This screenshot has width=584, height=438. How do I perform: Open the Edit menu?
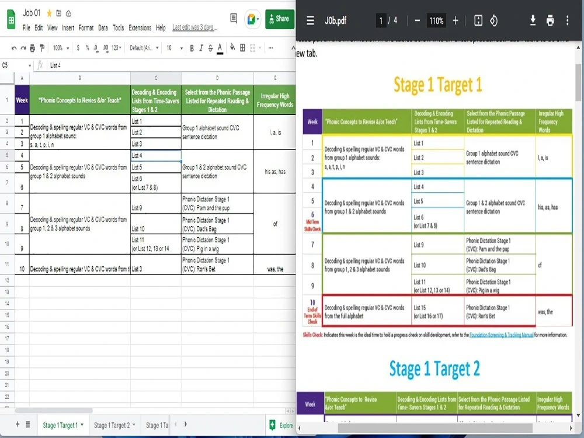coord(39,27)
